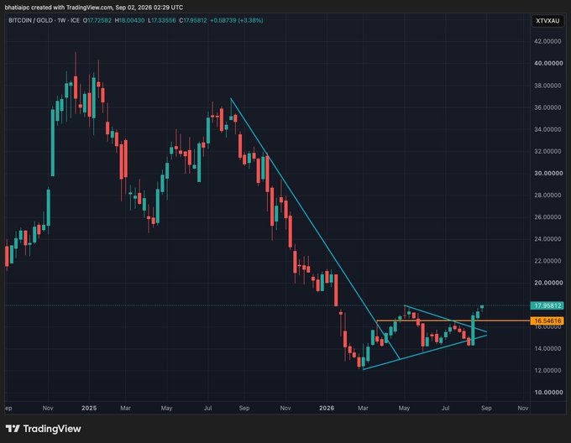Click the open value 17.72582
The height and width of the screenshot is (443, 571).
[99, 20]
